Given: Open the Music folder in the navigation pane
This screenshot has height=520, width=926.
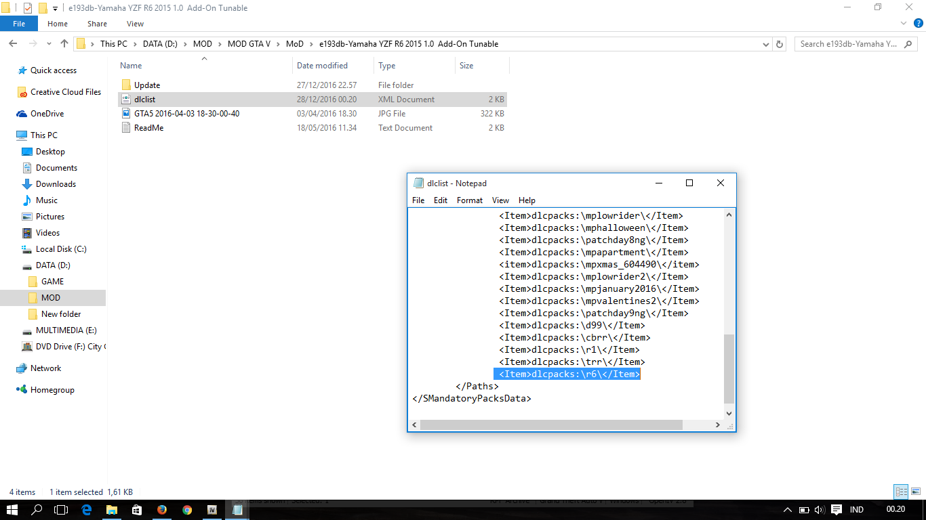Looking at the screenshot, I should point(46,200).
